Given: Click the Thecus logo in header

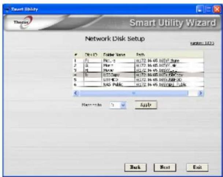Looking at the screenshot, I should (x=23, y=22).
